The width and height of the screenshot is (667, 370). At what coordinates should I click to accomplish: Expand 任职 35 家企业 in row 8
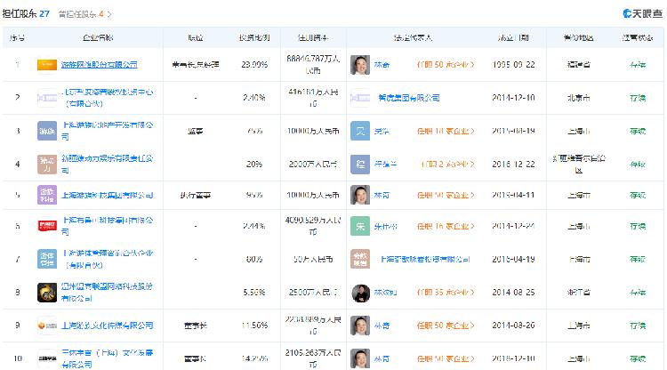(x=446, y=292)
